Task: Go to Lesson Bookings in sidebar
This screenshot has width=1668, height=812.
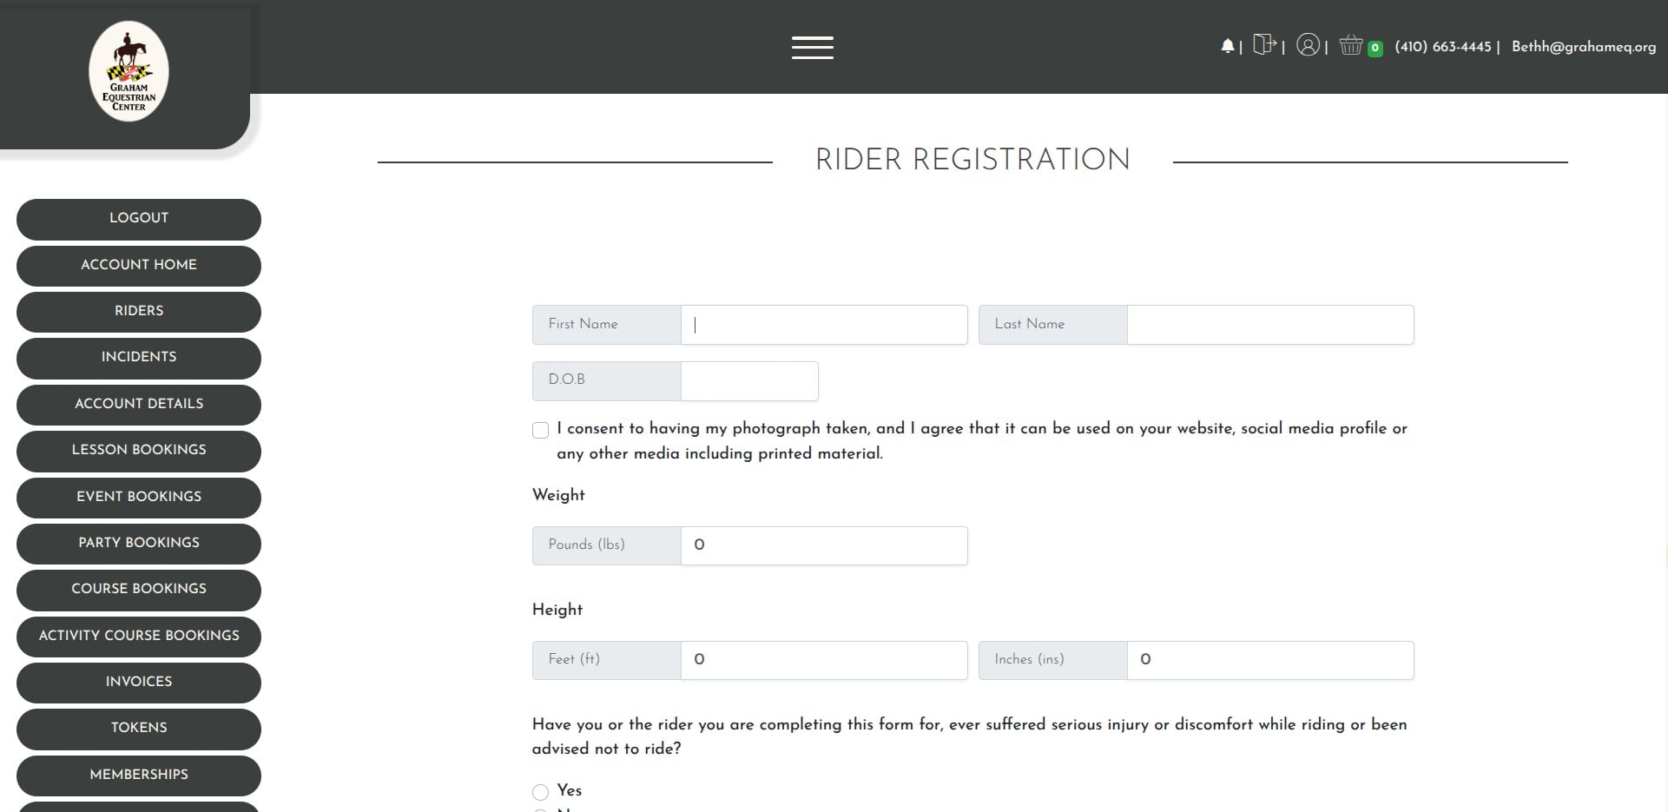Action: pos(139,450)
